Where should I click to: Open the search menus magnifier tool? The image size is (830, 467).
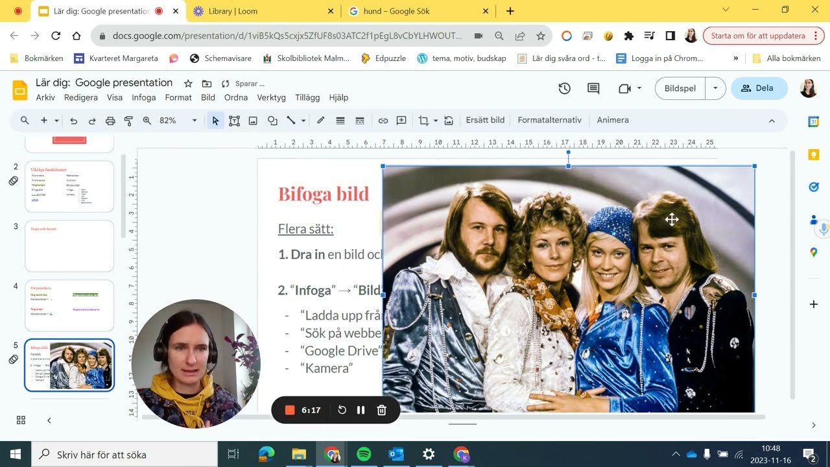pos(25,121)
